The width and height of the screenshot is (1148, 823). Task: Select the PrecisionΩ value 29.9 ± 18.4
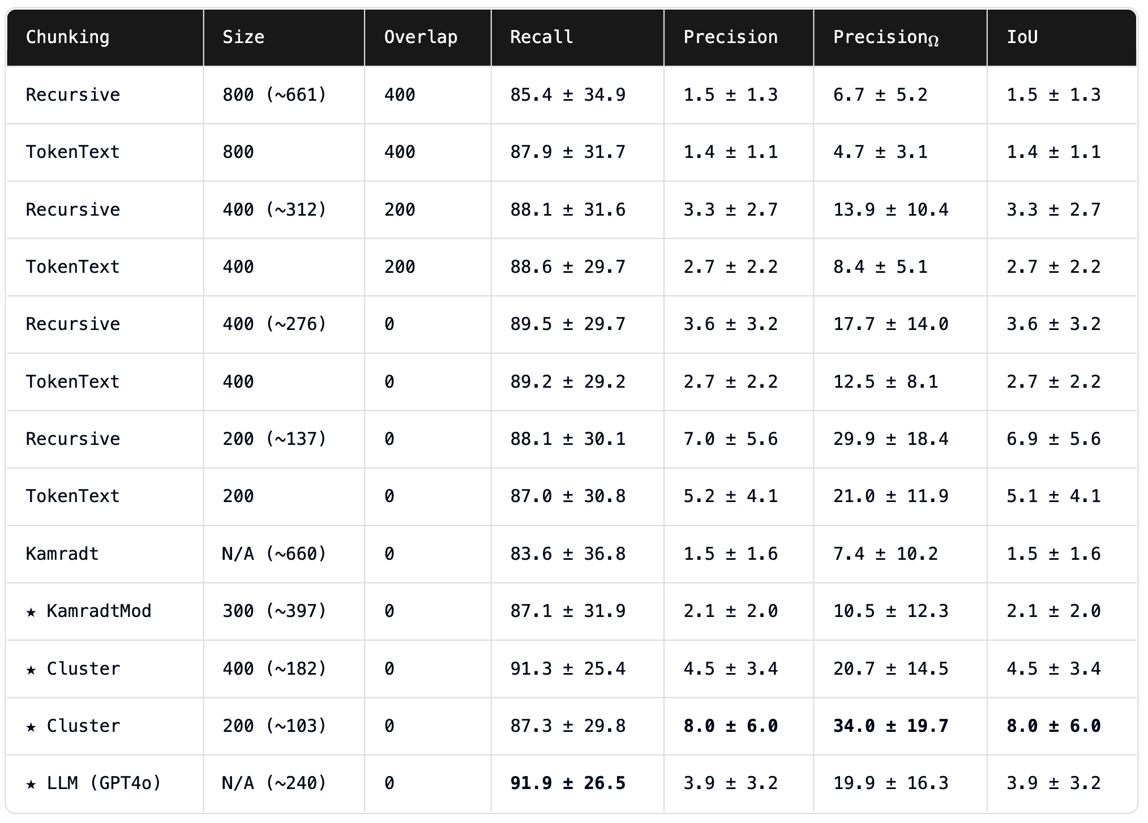[x=890, y=439]
